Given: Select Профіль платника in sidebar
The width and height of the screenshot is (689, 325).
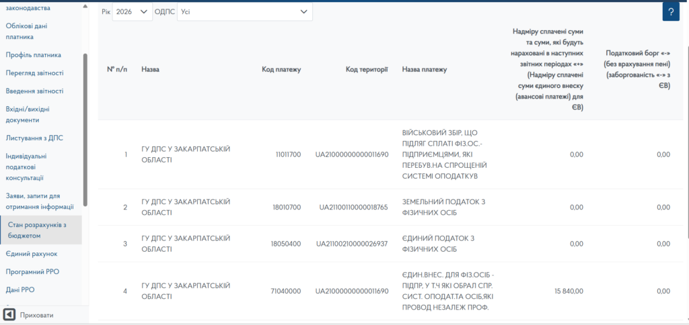Looking at the screenshot, I should click(33, 55).
